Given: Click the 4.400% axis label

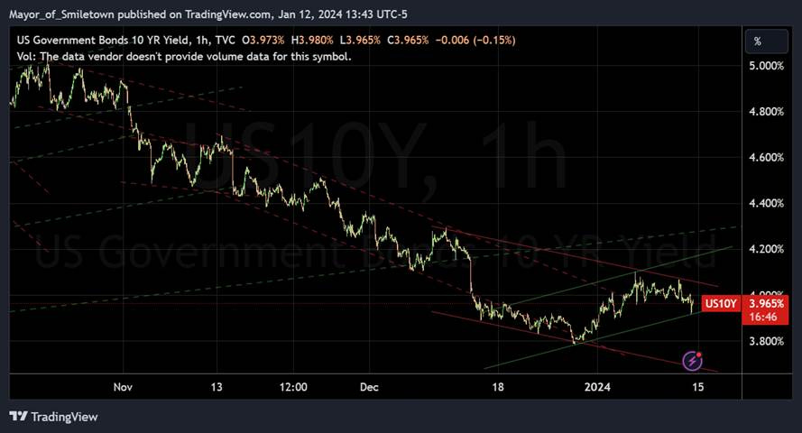Looking at the screenshot, I should point(766,204).
